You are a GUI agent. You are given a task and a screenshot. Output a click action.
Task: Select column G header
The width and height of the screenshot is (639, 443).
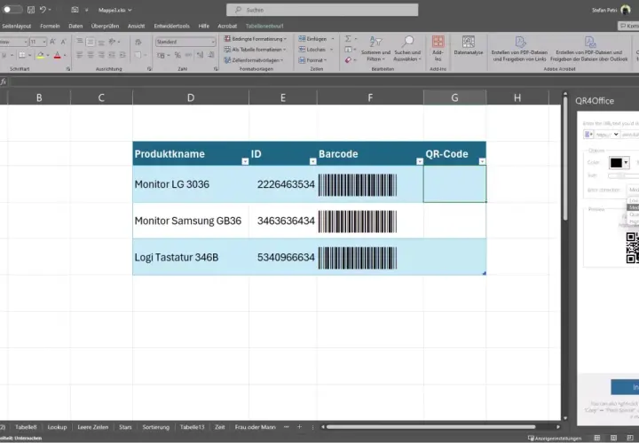click(454, 97)
